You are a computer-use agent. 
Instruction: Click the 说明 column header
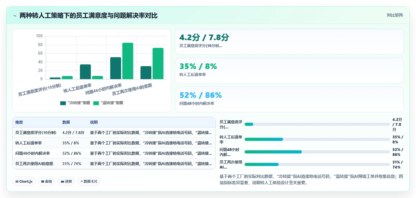click(x=94, y=122)
